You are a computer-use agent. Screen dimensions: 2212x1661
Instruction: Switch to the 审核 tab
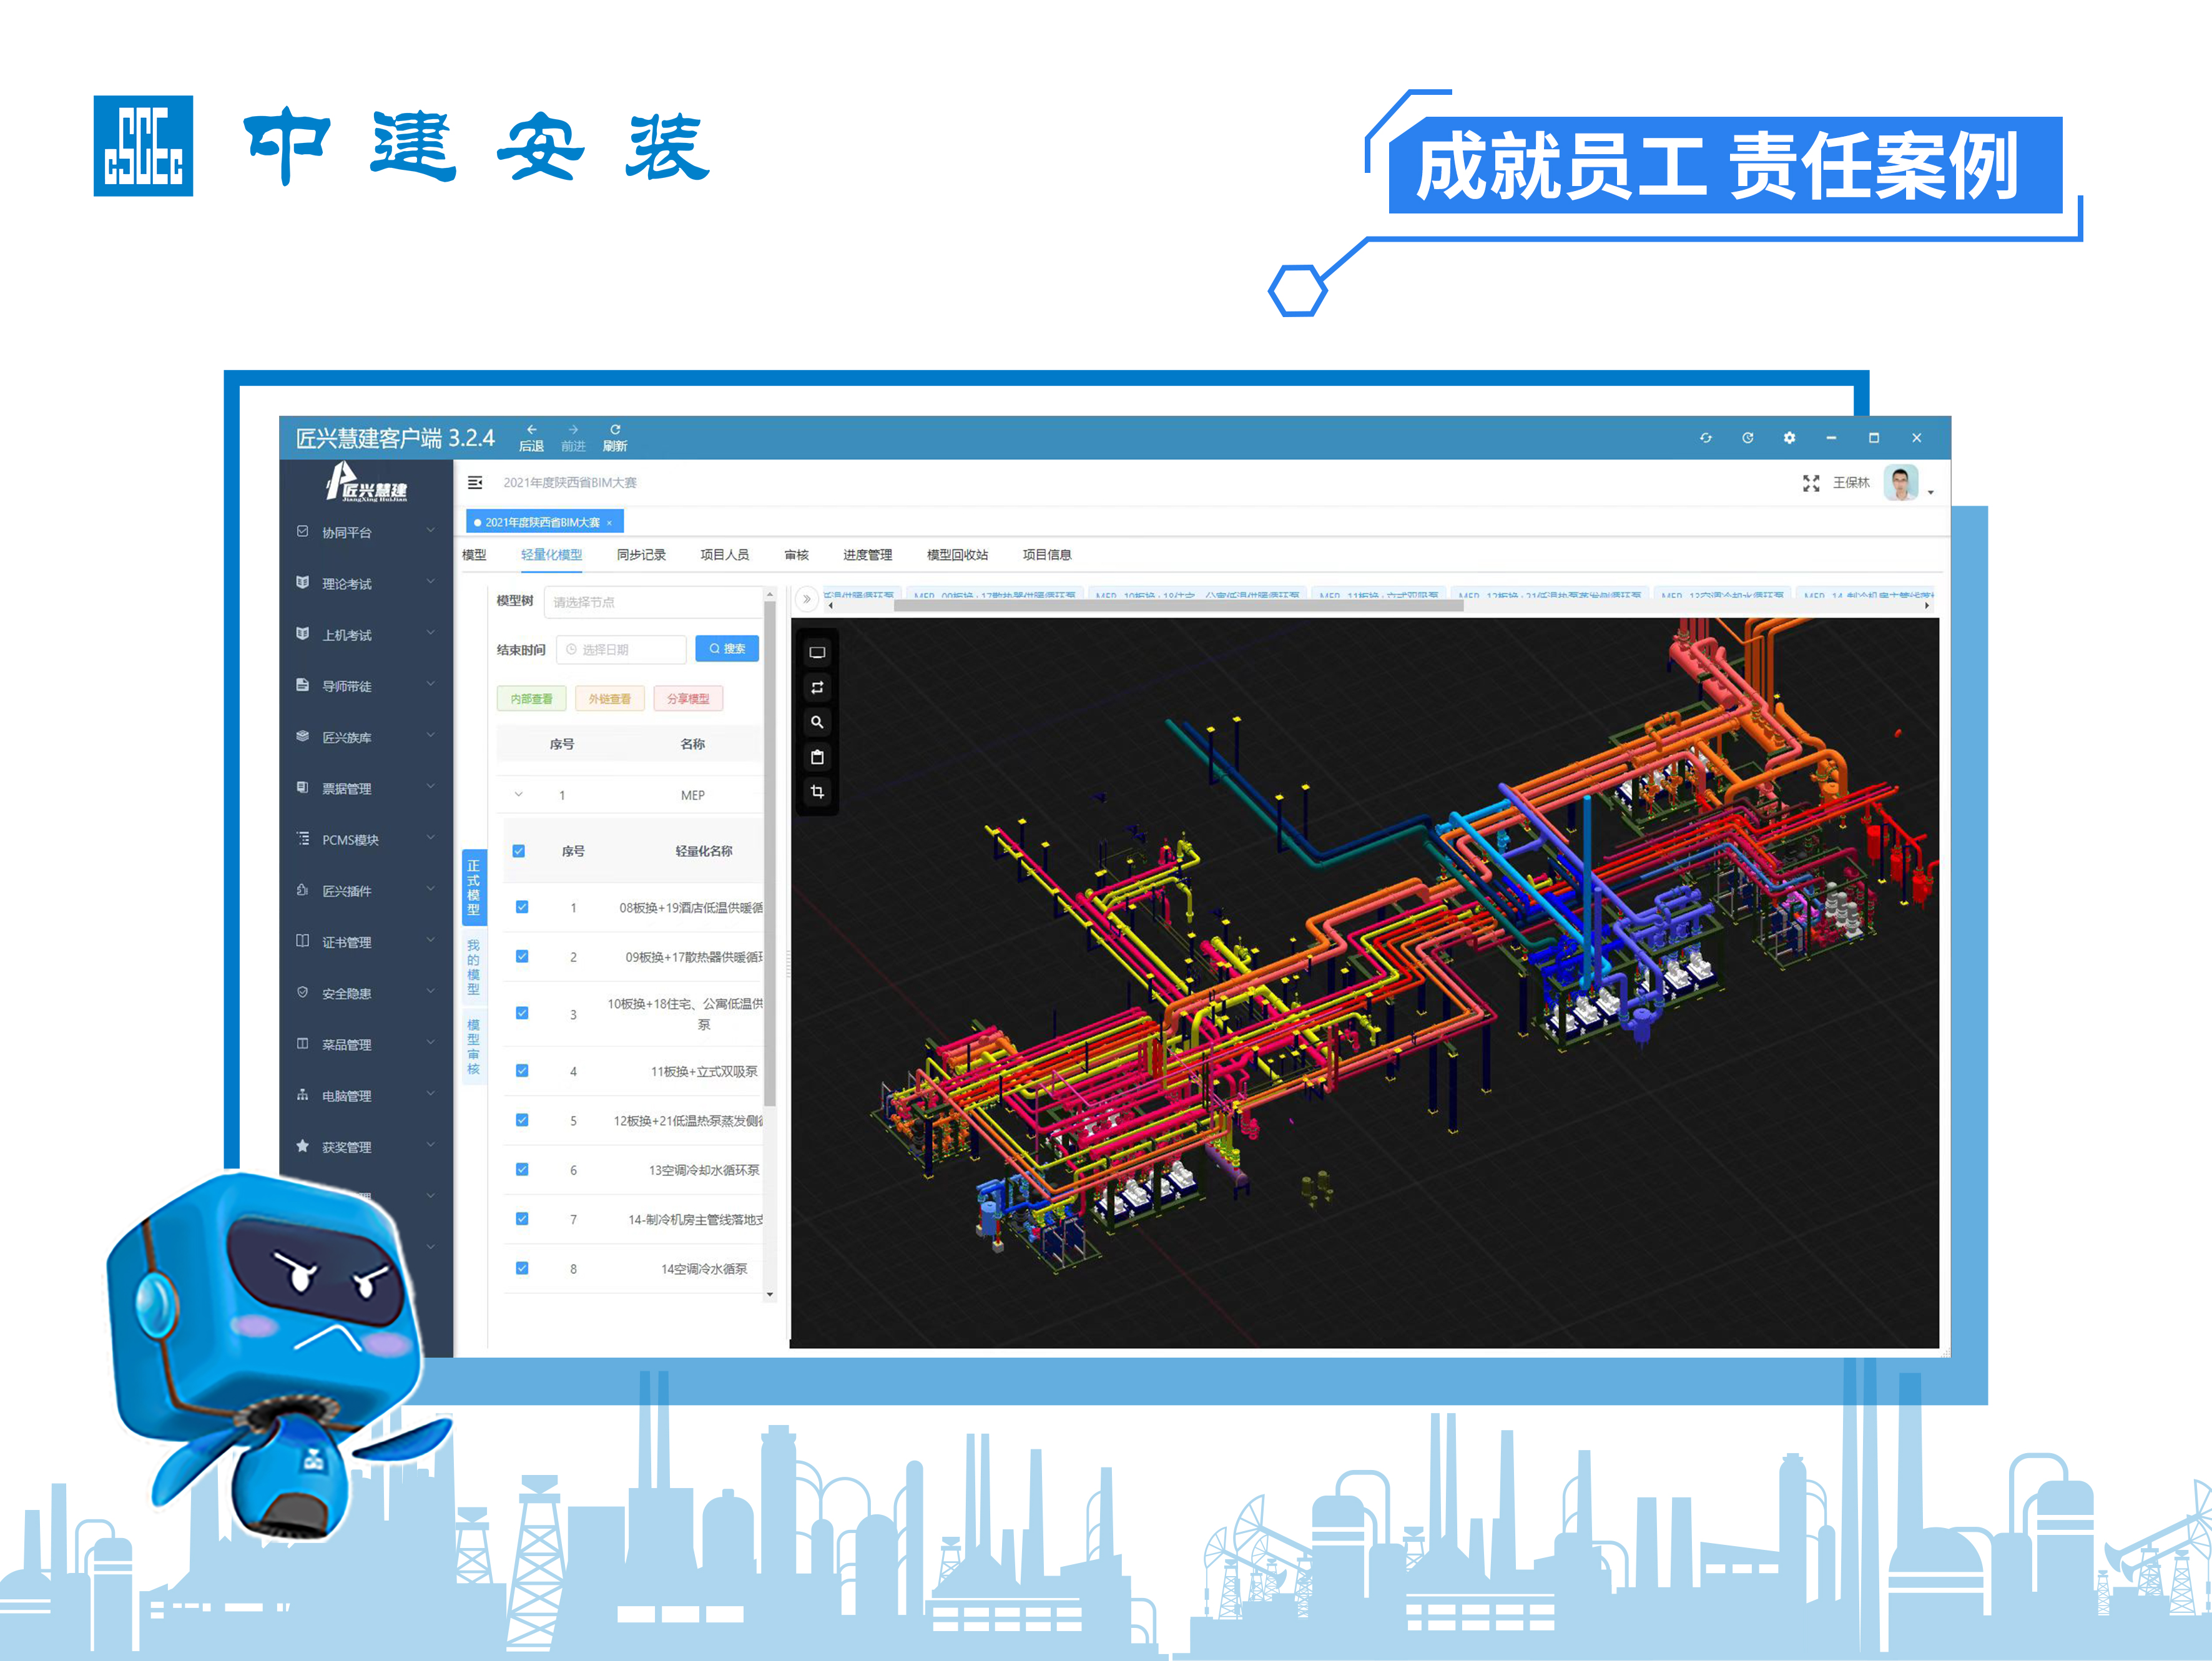click(x=797, y=555)
